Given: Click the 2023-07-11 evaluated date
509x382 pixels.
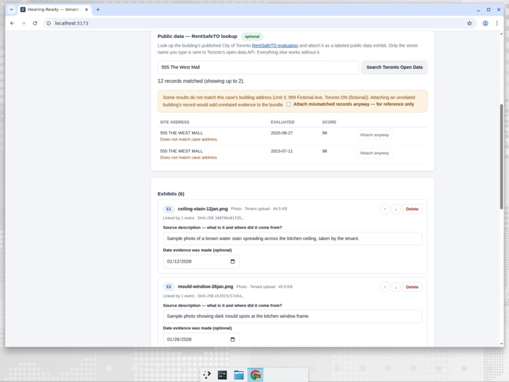Looking at the screenshot, I should tap(282, 151).
